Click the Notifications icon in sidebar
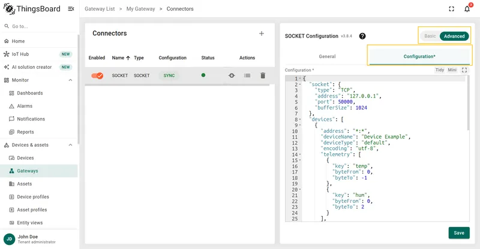 11,119
